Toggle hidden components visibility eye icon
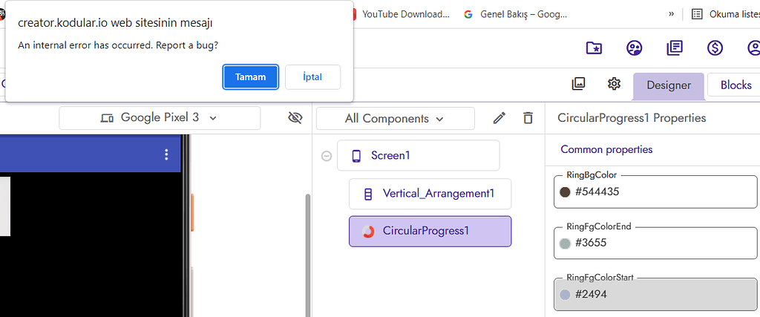This screenshot has height=317, width=760. pos(295,118)
